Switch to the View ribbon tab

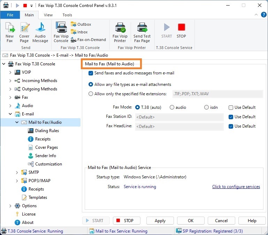48,15
